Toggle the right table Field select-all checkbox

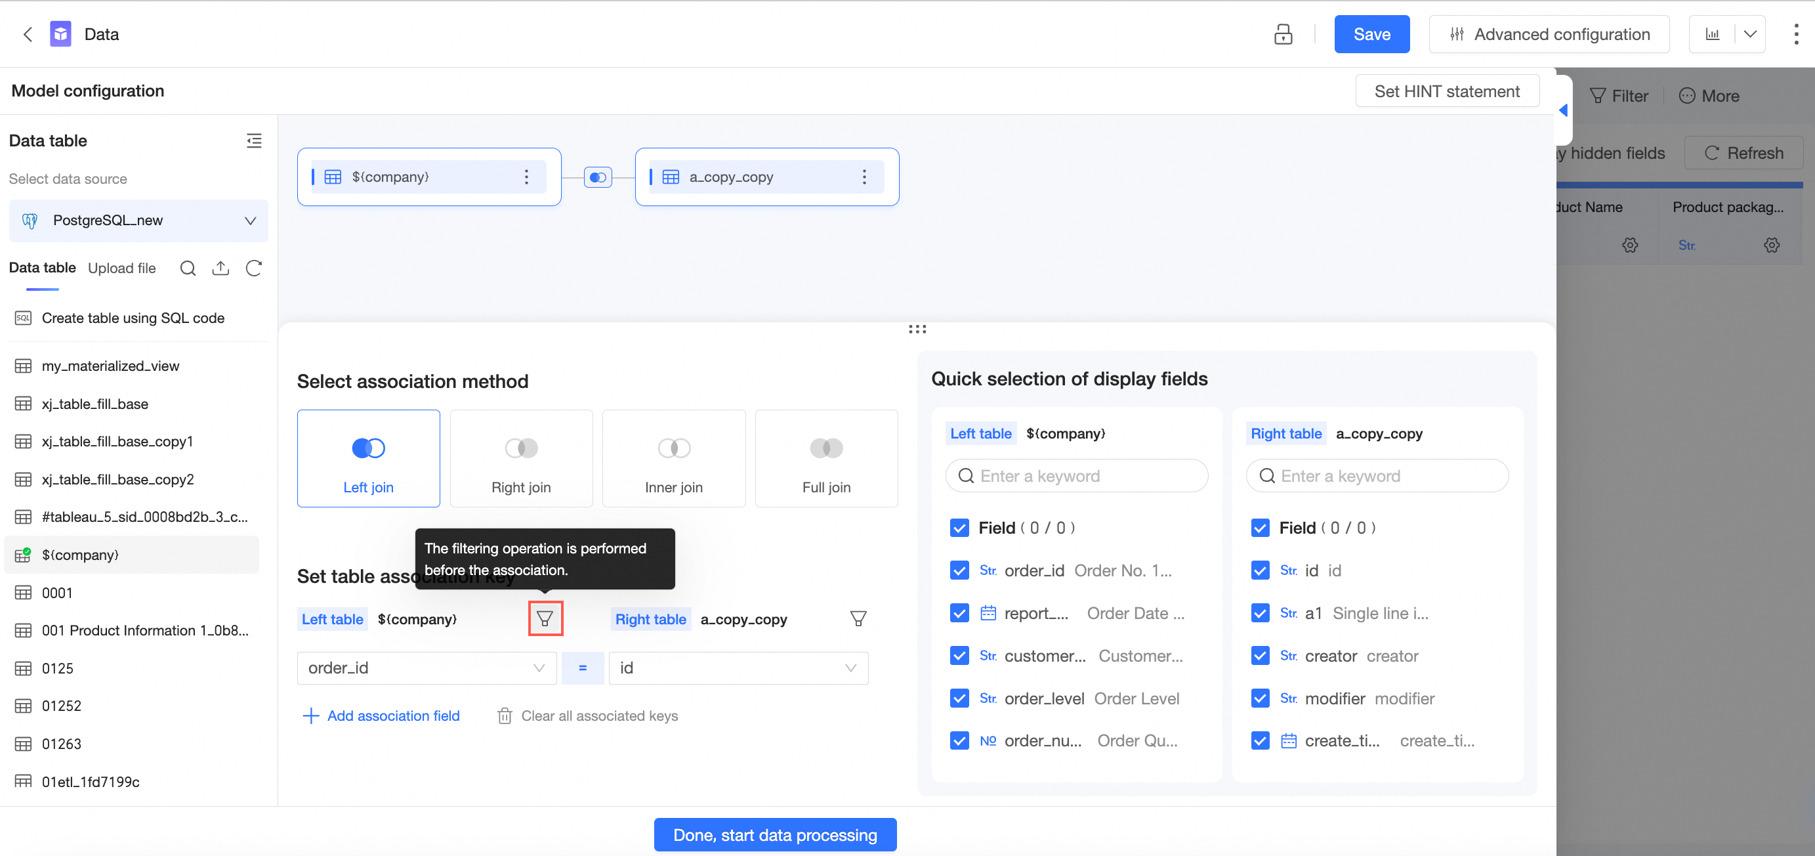click(x=1260, y=527)
